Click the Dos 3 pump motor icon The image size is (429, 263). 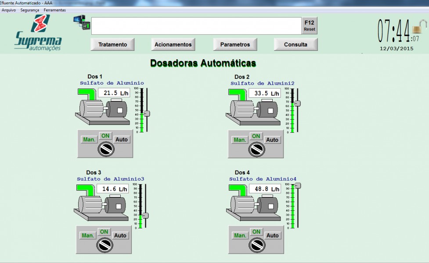pos(102,205)
